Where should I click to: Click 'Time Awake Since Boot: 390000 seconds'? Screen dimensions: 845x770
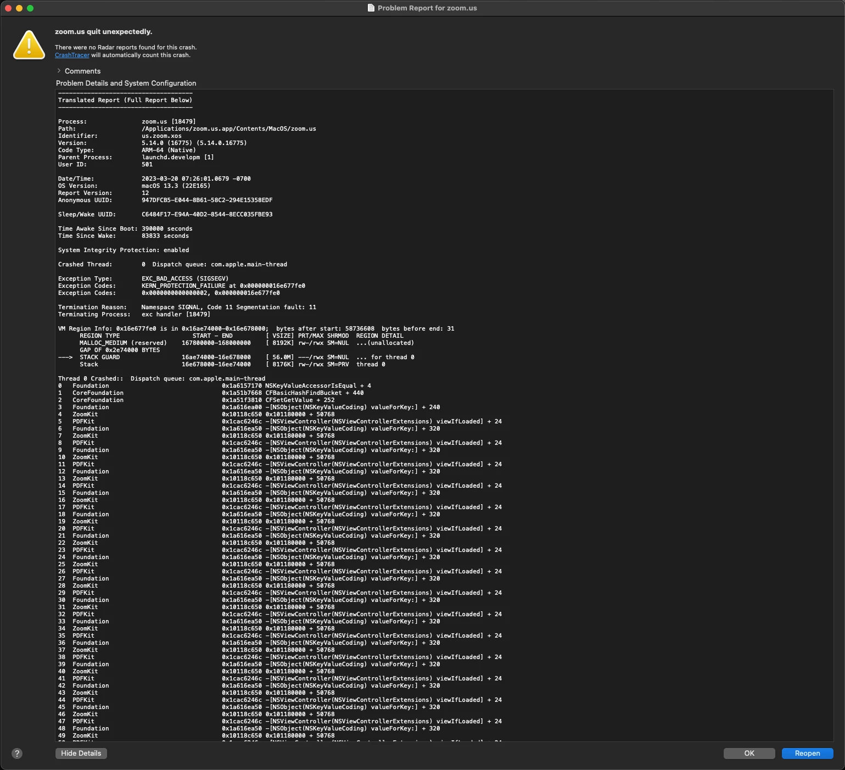click(125, 228)
